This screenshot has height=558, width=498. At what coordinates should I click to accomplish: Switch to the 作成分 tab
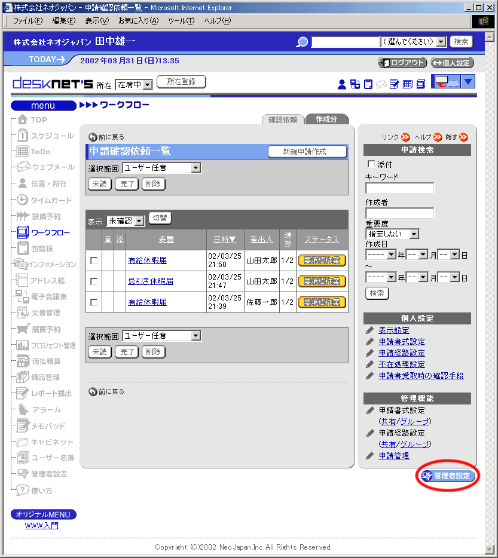coord(326,119)
